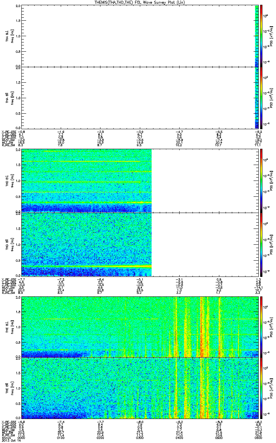Click the PSD units label beside the THA B-perpendicular color bar
Viewport: 276px width, 443px height.
(x=272, y=36)
